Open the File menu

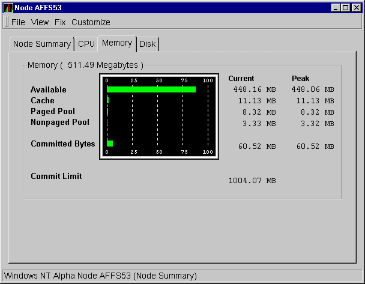(x=18, y=22)
